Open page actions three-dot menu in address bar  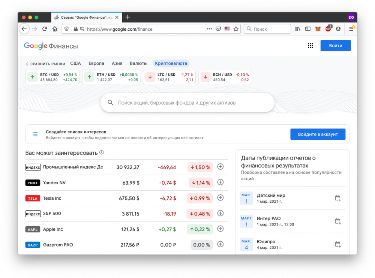[x=209, y=29]
